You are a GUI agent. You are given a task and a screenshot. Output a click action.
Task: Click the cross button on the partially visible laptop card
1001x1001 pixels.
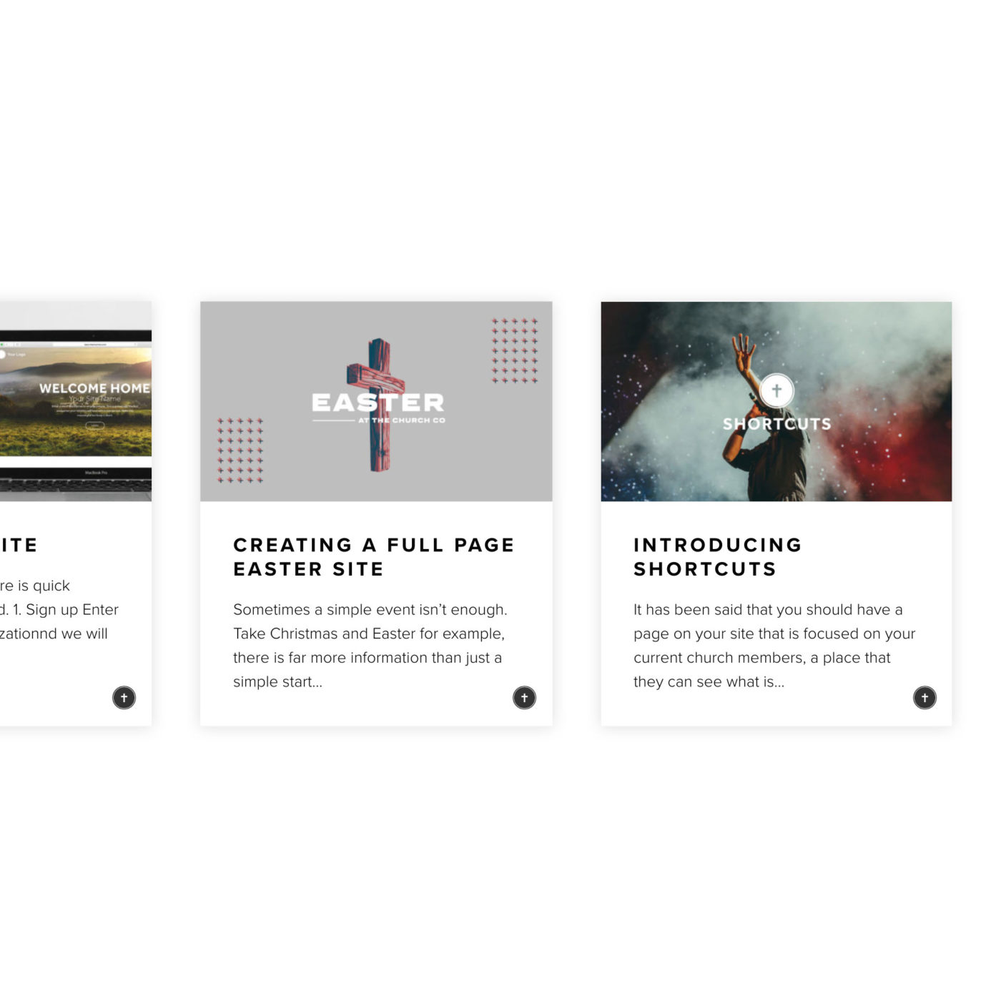pos(124,697)
